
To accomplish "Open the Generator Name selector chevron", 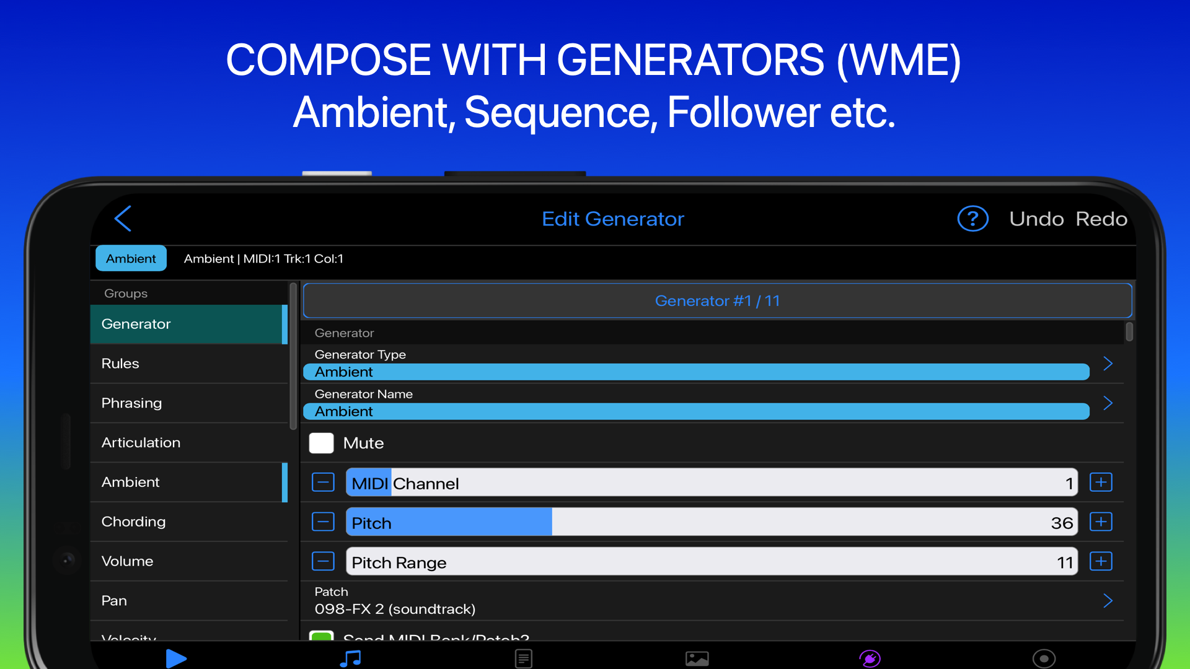I will (x=1108, y=403).
